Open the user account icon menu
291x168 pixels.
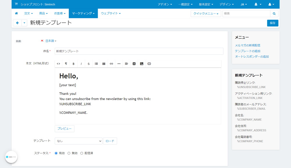(271, 4)
